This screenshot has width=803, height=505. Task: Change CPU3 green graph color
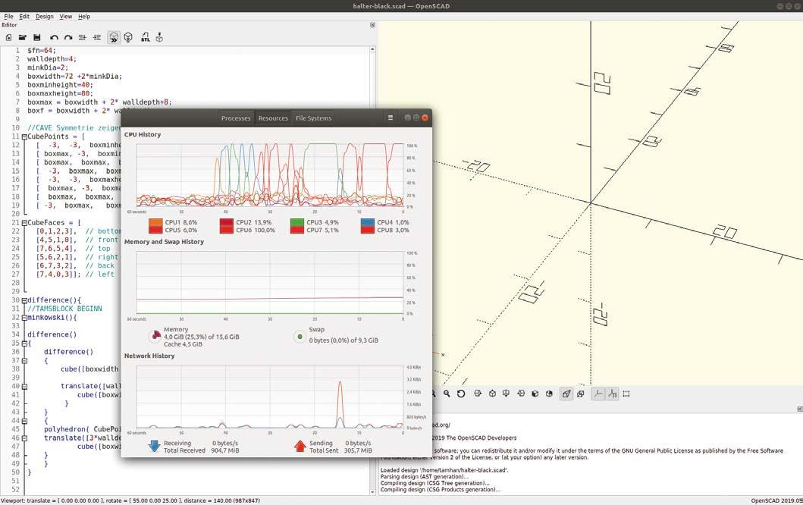pos(297,222)
